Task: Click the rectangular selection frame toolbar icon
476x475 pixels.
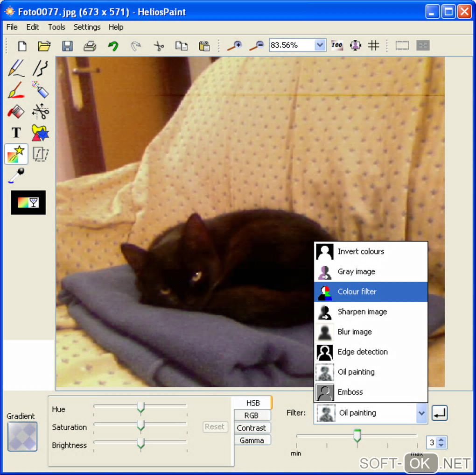Action: coord(402,45)
